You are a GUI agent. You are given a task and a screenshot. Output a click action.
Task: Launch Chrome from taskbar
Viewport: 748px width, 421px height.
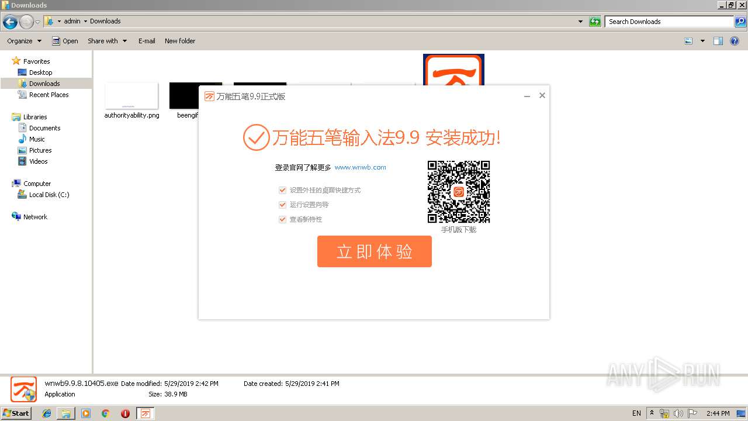106,413
